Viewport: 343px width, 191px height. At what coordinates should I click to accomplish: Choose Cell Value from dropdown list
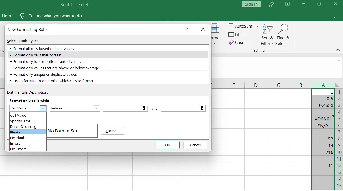pos(28,115)
